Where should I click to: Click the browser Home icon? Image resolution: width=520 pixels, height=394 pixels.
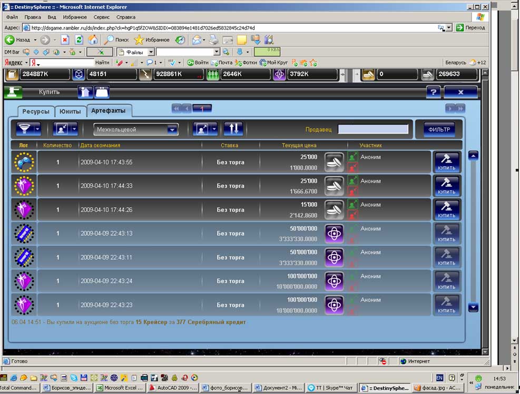(x=93, y=40)
